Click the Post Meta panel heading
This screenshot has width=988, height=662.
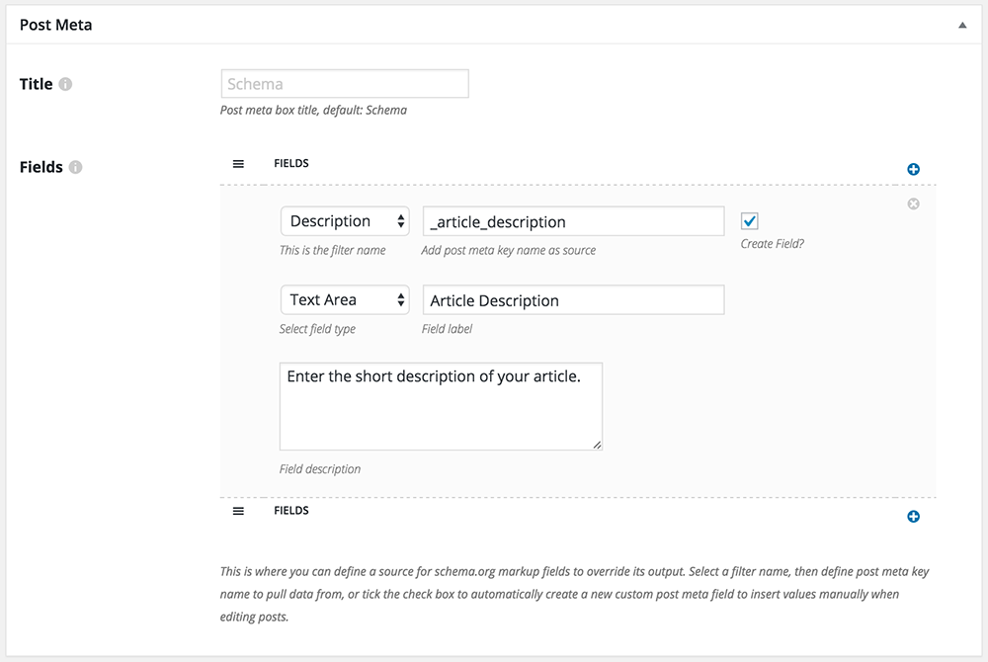(56, 25)
